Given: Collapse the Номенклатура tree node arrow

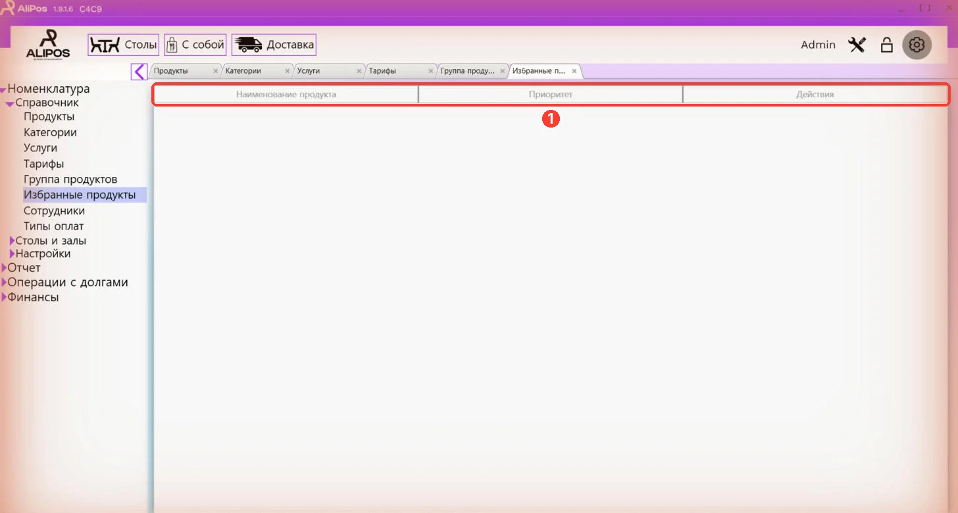Looking at the screenshot, I should 3,90.
